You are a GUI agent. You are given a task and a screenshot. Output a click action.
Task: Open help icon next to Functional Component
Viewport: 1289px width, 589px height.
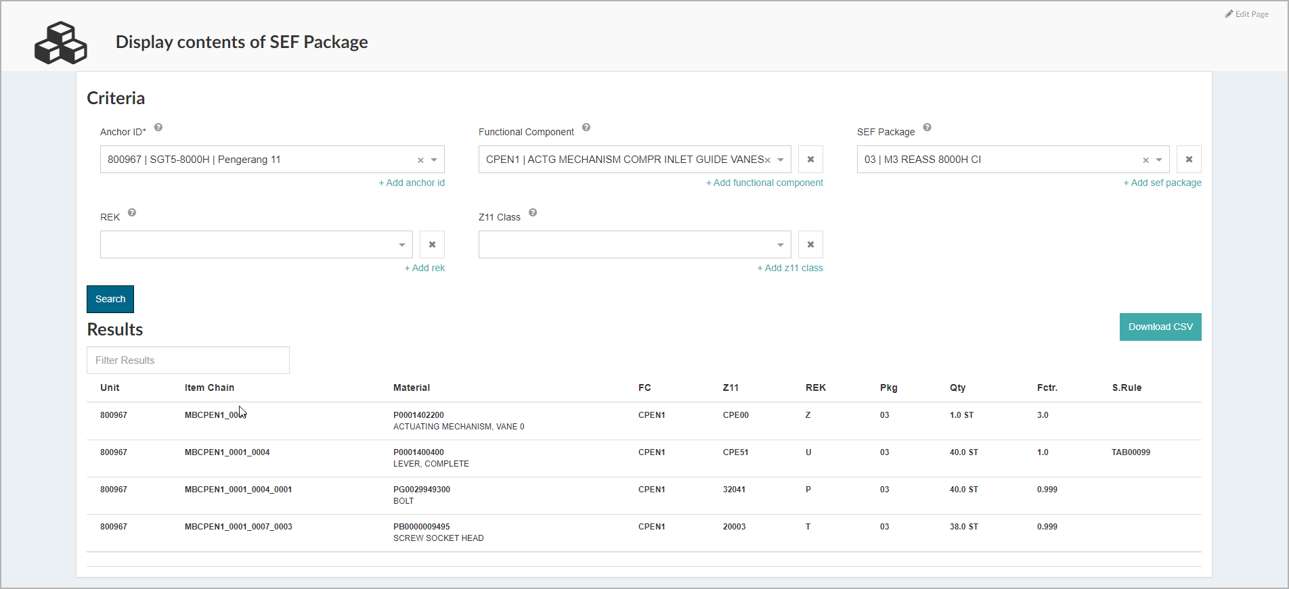click(586, 127)
